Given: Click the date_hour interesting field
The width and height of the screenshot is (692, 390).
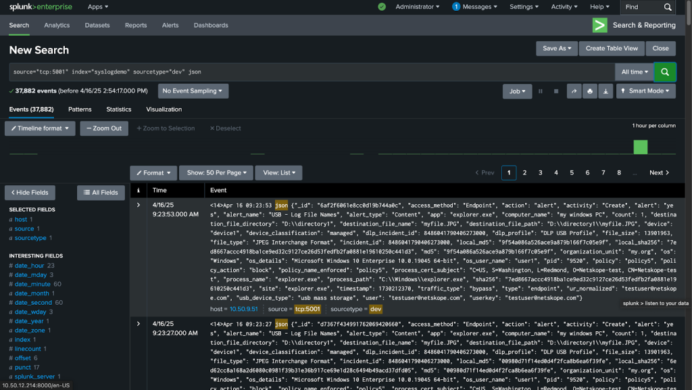Looking at the screenshot, I should click(29, 266).
